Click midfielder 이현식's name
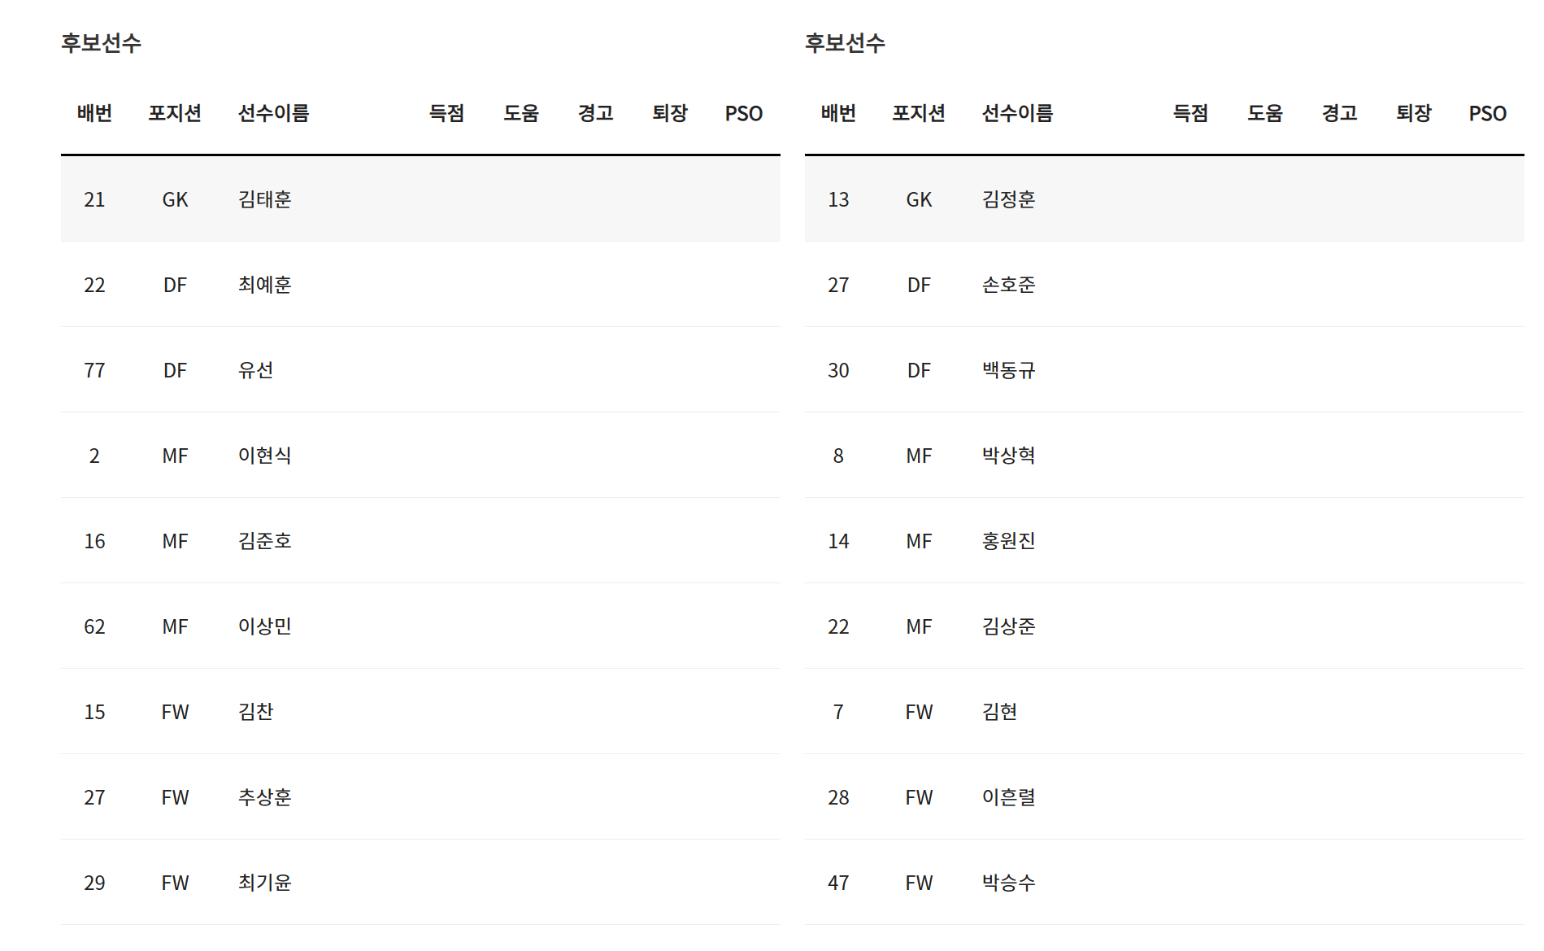Viewport: 1544px width, 951px height. (x=264, y=456)
